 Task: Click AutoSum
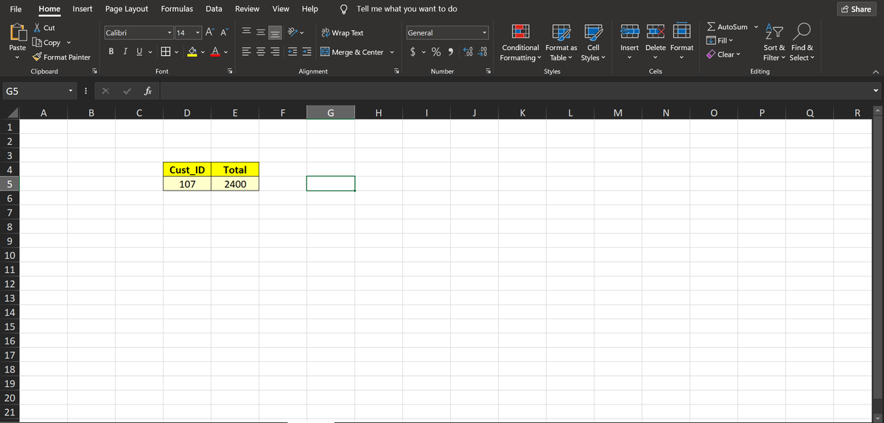(x=726, y=26)
